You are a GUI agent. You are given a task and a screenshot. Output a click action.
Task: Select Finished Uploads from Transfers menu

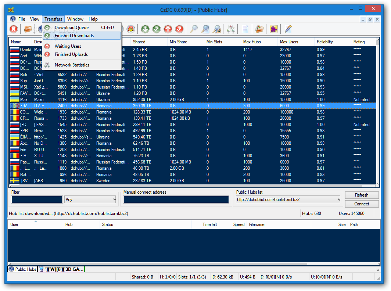pos(82,54)
